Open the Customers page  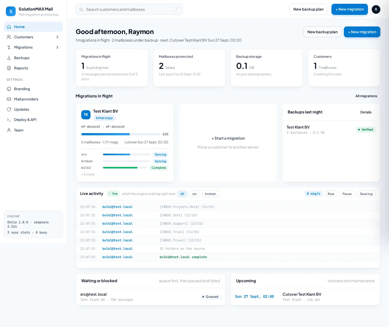[33, 37]
